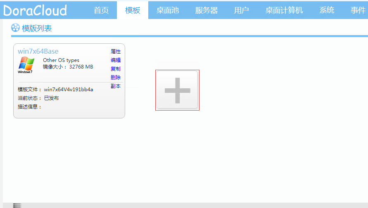Click 删除 to delete win7x64Base
The height and width of the screenshot is (208, 368).
116,78
